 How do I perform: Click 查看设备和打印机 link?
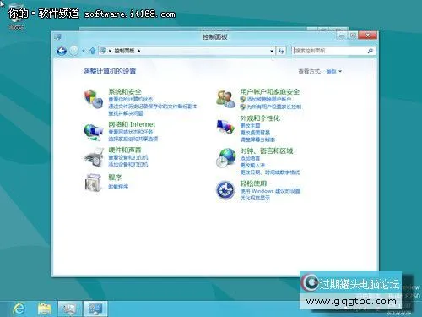coord(128,157)
